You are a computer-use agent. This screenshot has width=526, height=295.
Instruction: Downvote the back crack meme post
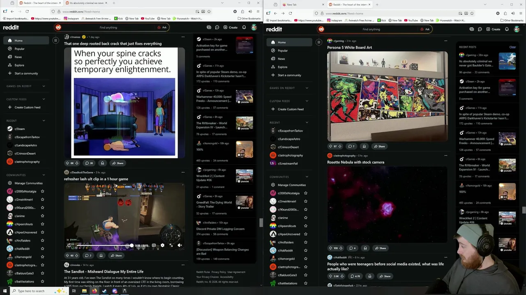(76, 163)
